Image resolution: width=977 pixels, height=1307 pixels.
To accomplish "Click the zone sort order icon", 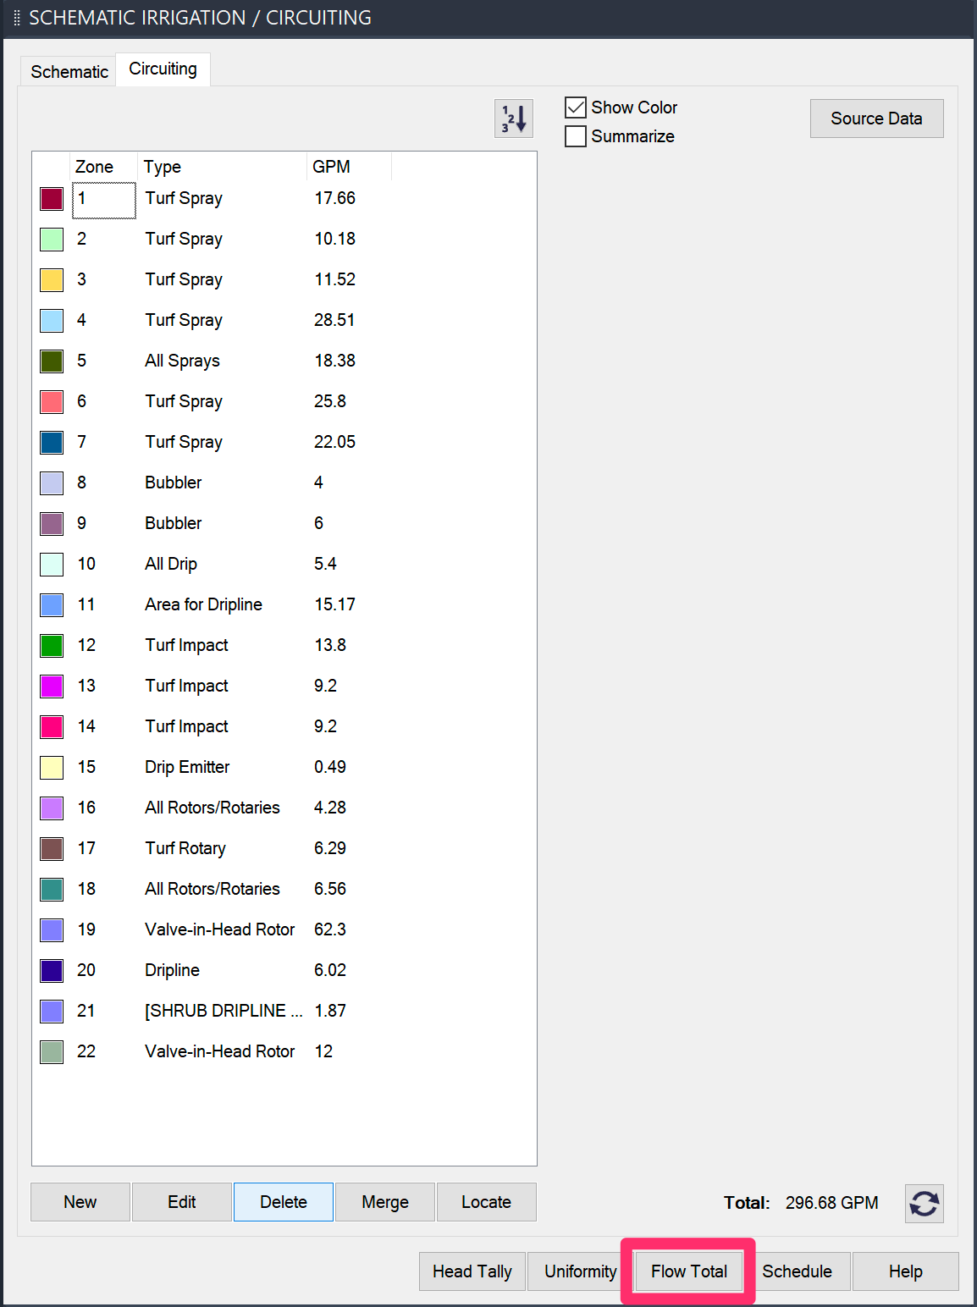I will click(514, 119).
